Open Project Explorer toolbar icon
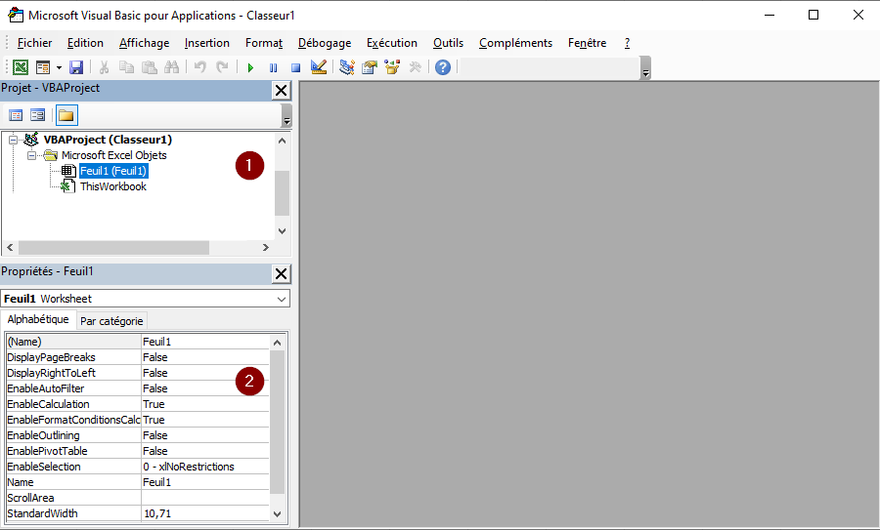The image size is (880, 530). (x=347, y=67)
